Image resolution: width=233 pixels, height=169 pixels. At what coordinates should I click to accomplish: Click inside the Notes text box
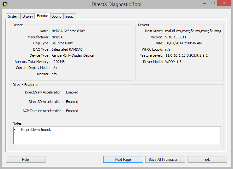pyautogui.click(x=117, y=135)
